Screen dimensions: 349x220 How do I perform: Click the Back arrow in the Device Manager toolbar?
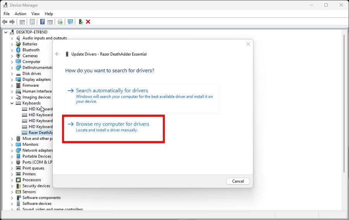pyautogui.click(x=5, y=22)
